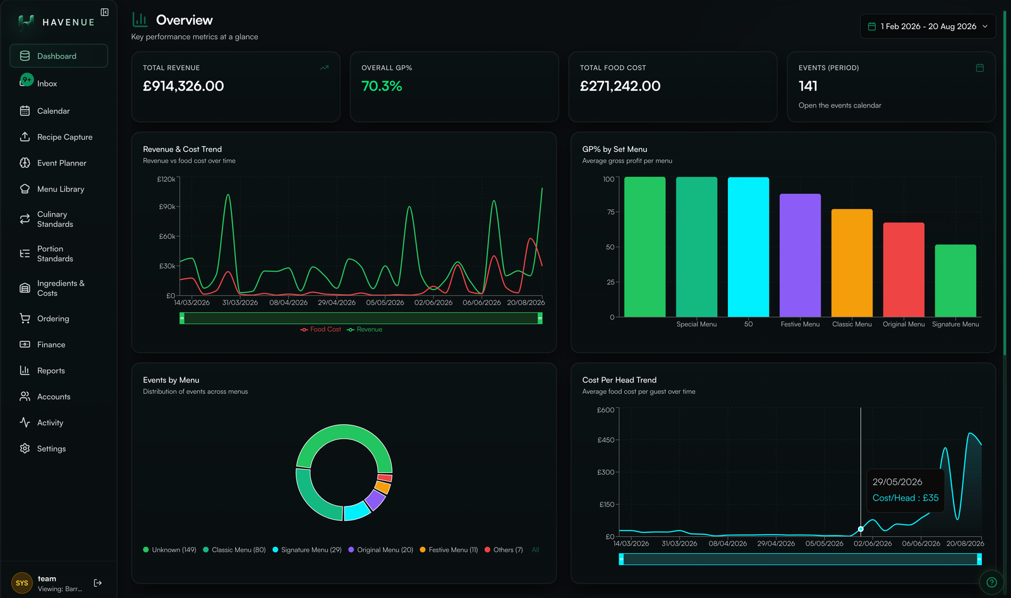
Task: Click the Menu Library chef hat icon
Action: (x=25, y=188)
